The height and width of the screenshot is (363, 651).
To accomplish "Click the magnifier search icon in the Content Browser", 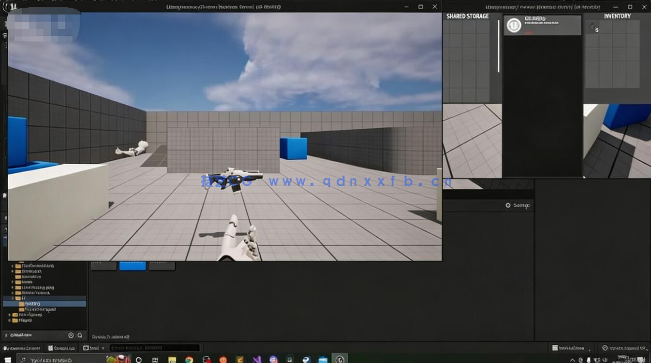I will [79, 335].
